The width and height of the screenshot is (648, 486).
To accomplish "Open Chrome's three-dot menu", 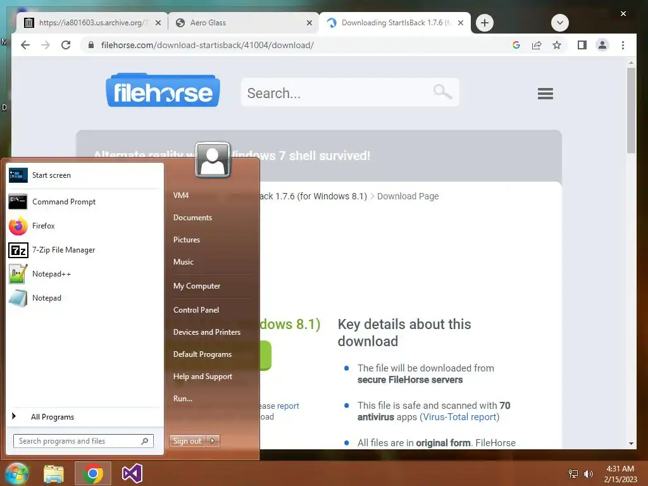I will [x=623, y=45].
